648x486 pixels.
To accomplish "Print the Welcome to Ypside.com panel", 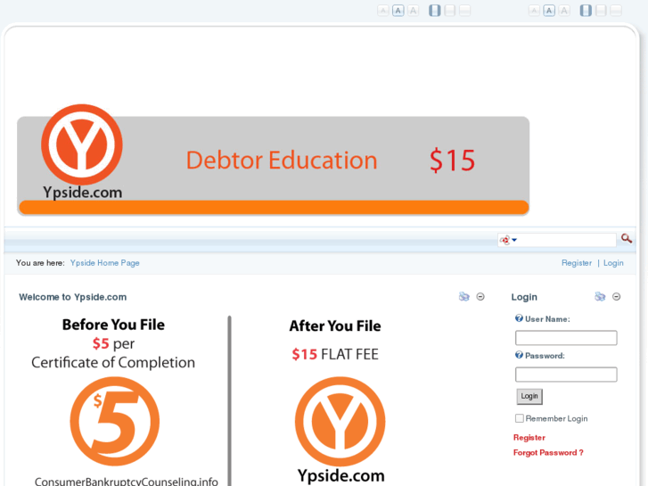I will click(464, 297).
